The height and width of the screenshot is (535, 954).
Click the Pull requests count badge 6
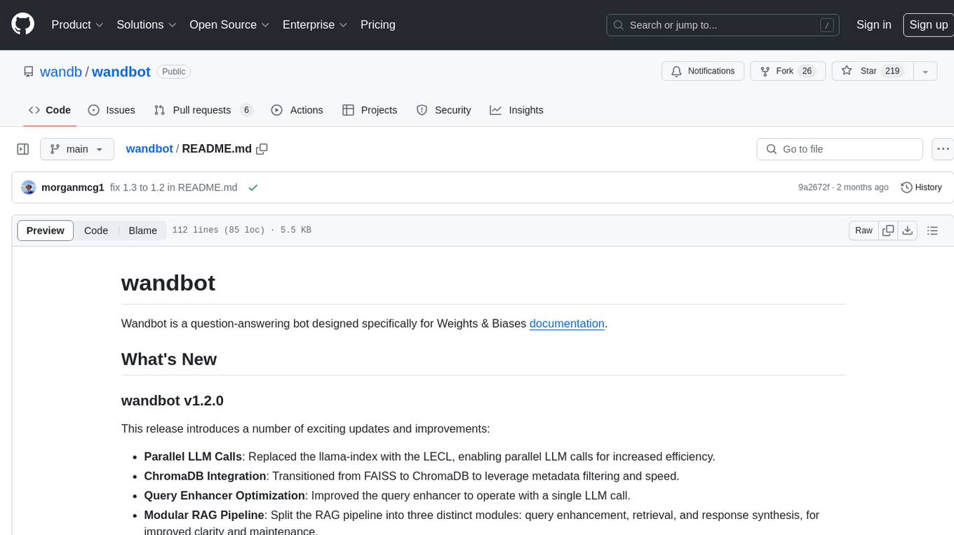click(246, 110)
